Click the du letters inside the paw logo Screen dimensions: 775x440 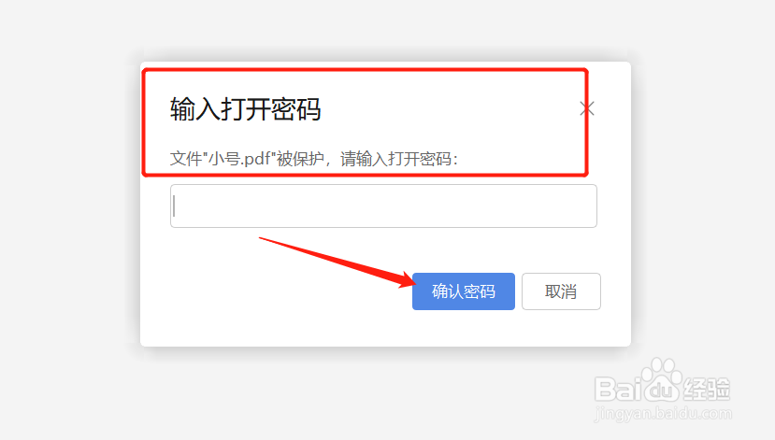(660, 390)
